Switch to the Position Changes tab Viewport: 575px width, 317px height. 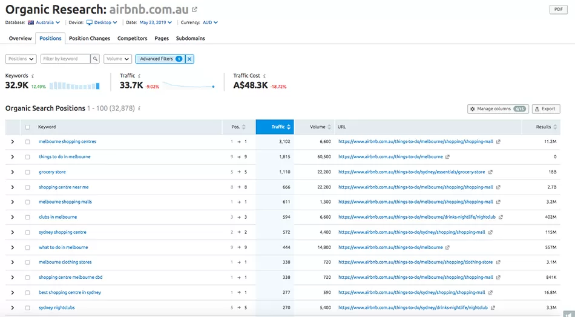coord(90,38)
